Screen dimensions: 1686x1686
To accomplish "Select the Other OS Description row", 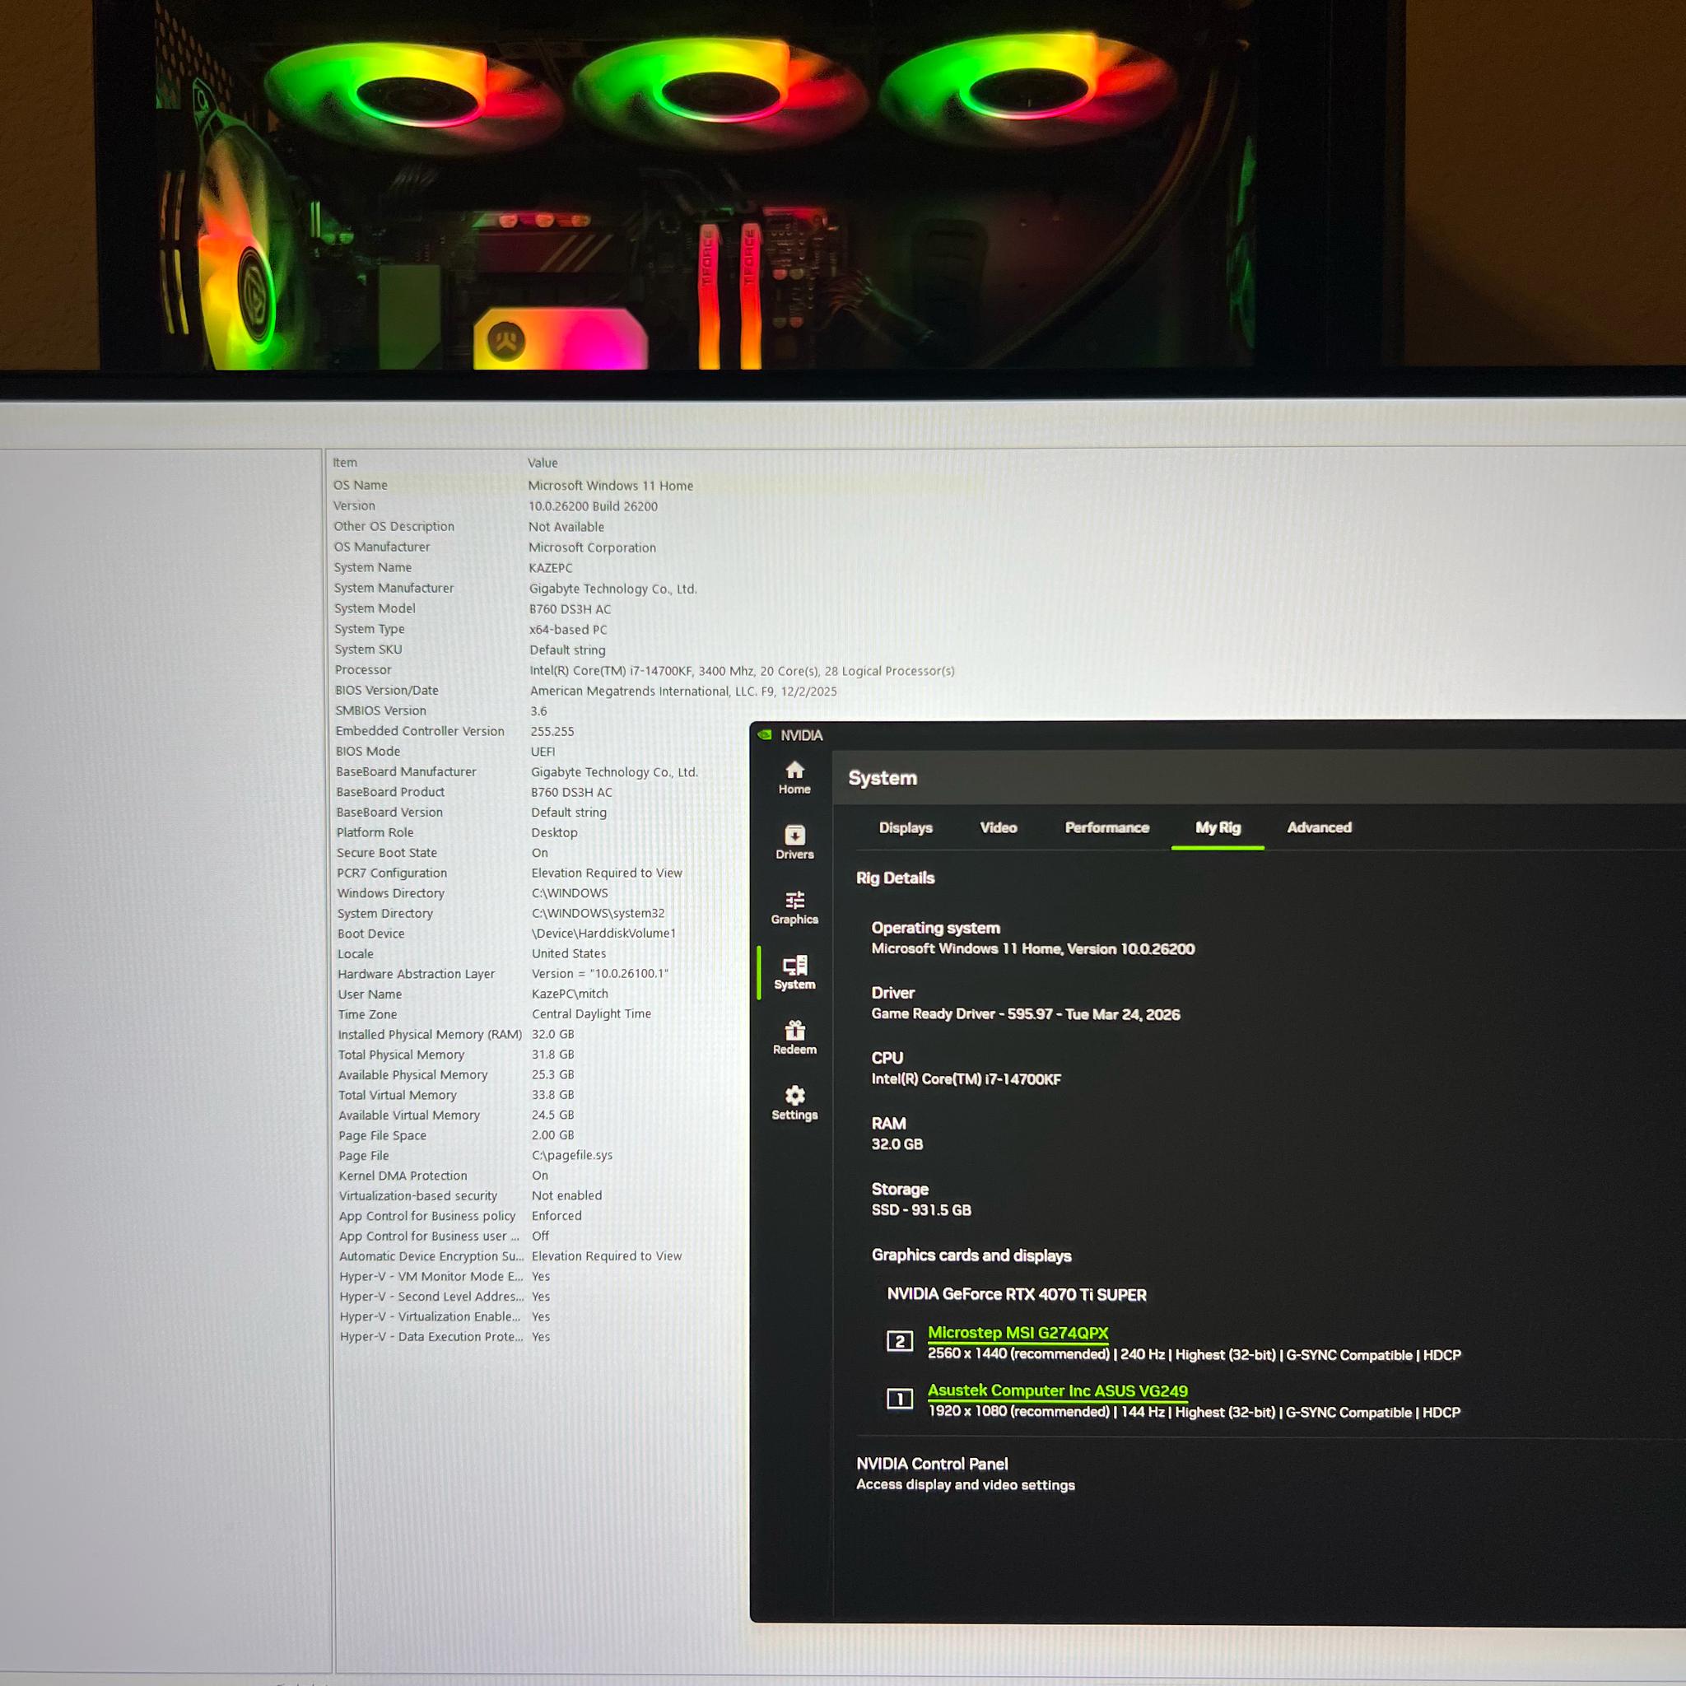I will coord(468,526).
